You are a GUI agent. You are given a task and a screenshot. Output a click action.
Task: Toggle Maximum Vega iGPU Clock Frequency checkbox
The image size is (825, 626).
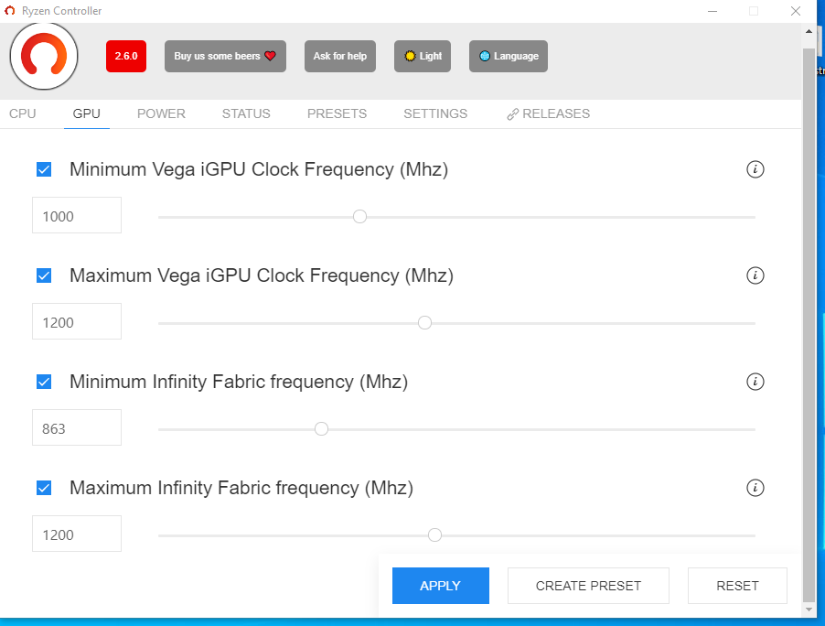(x=44, y=275)
